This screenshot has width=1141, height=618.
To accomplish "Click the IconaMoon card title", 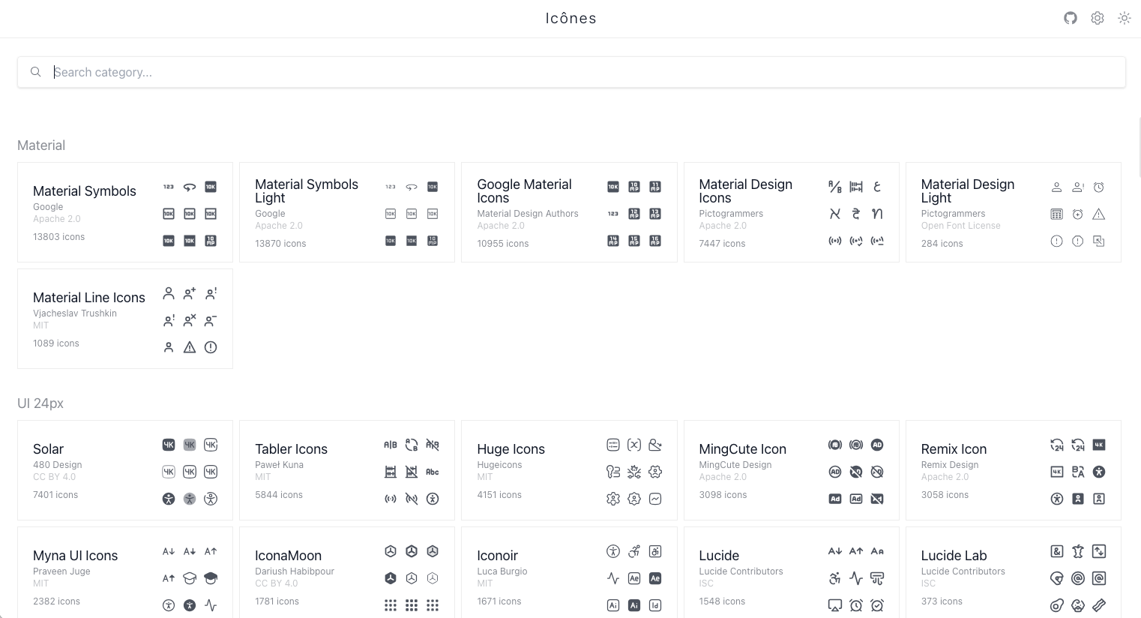I will 288,556.
